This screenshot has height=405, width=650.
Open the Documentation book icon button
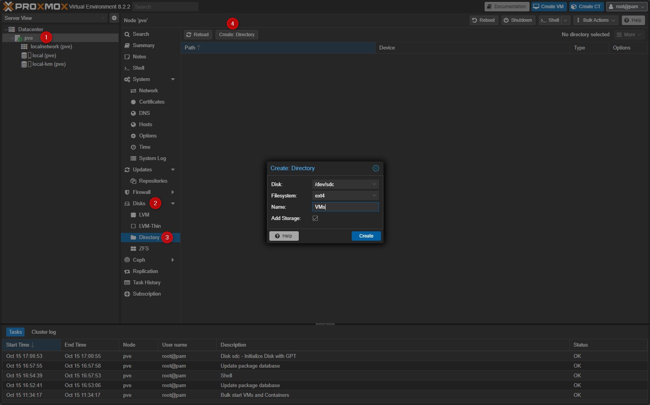point(507,7)
